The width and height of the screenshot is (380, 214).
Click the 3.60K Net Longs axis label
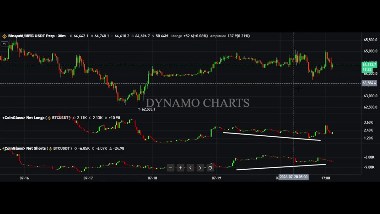(368, 122)
